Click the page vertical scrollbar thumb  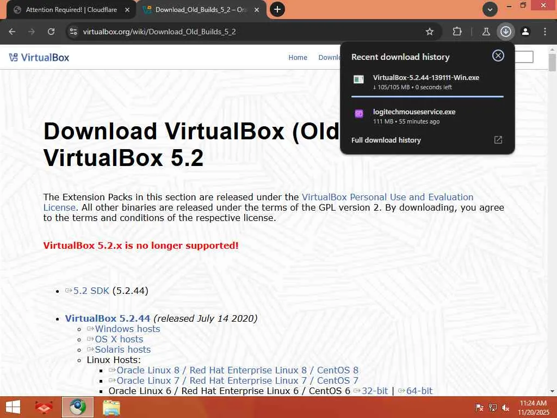click(x=552, y=63)
